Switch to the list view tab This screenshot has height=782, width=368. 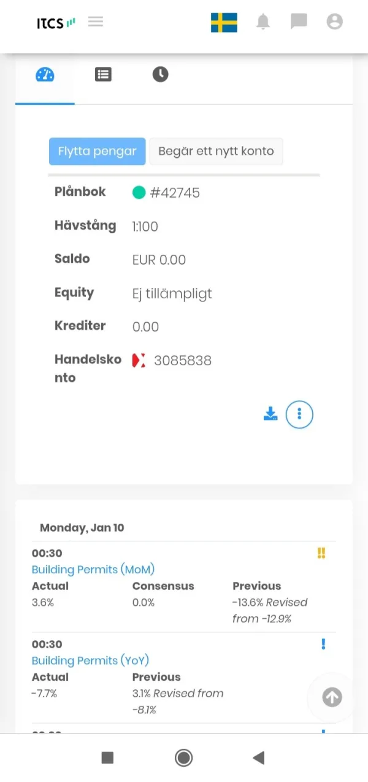coord(103,75)
